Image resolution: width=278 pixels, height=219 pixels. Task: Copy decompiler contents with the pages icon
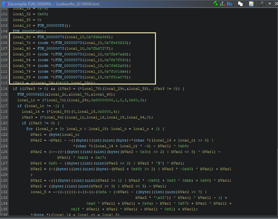tap(240, 4)
